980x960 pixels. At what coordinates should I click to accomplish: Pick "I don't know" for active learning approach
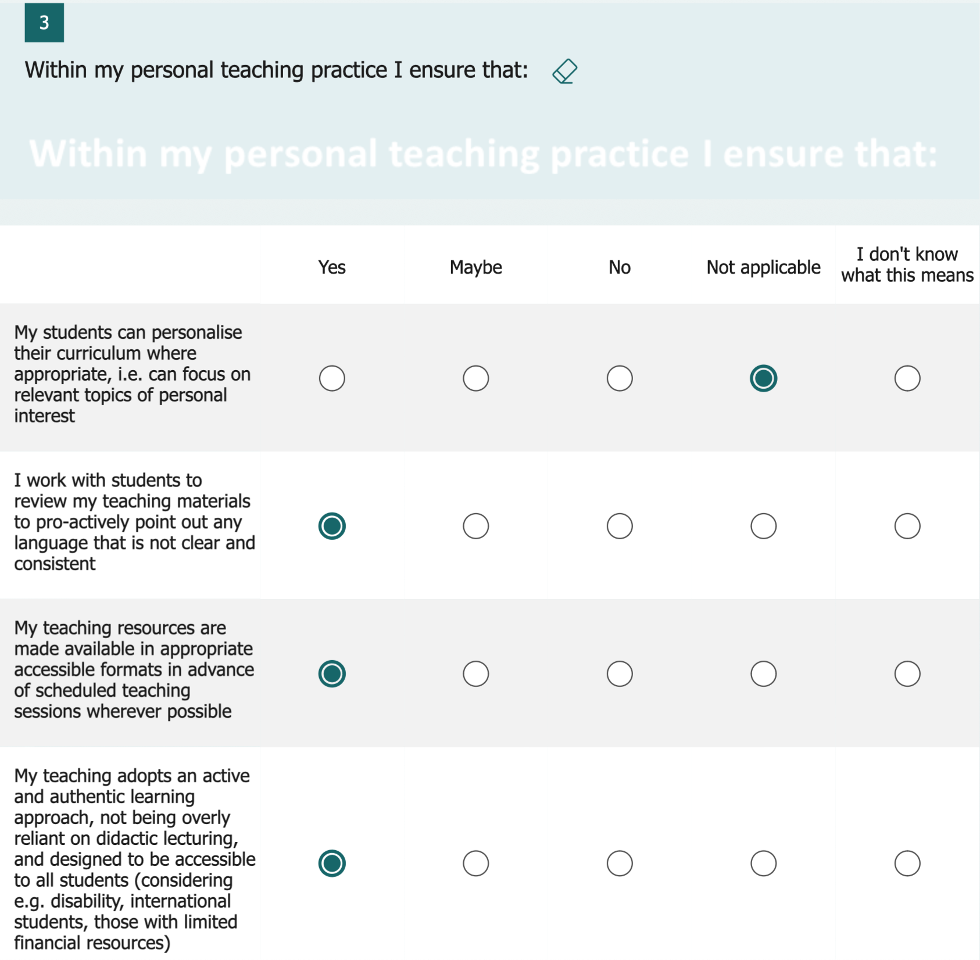tap(907, 863)
